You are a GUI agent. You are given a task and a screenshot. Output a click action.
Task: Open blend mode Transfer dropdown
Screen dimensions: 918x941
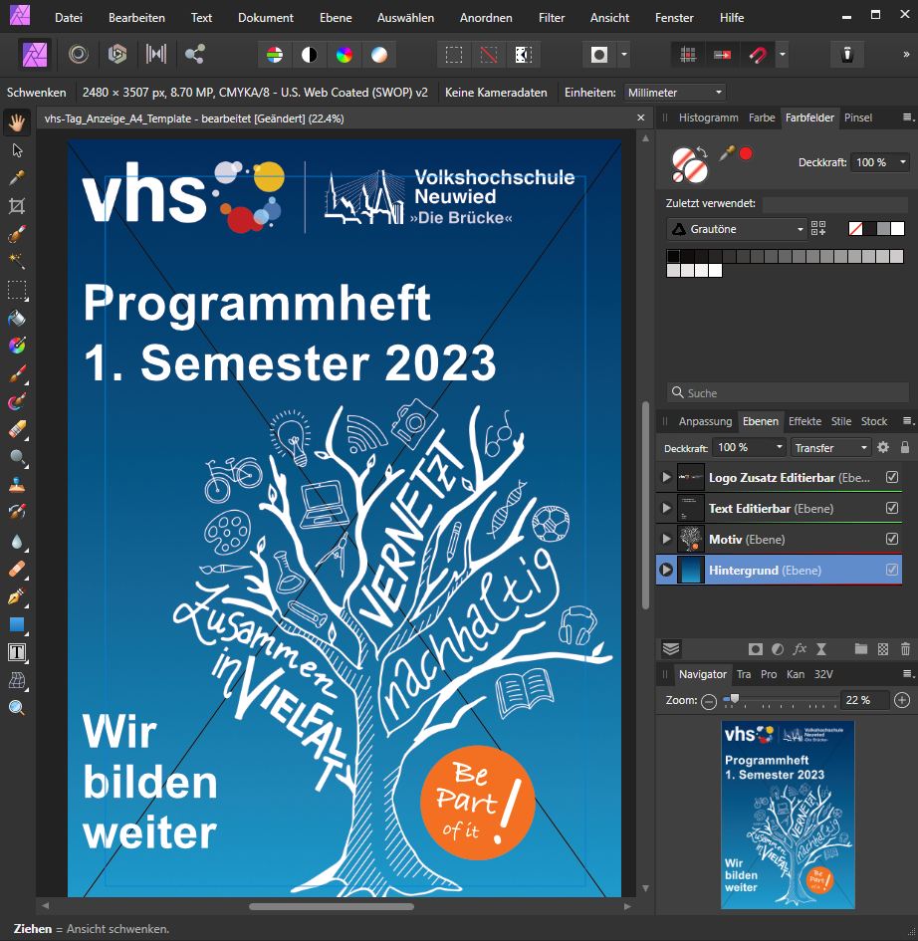click(x=830, y=448)
